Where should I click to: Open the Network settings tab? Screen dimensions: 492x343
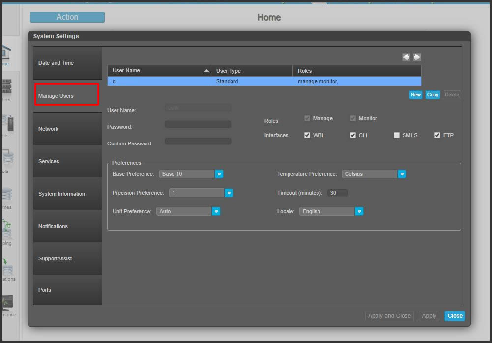67,129
